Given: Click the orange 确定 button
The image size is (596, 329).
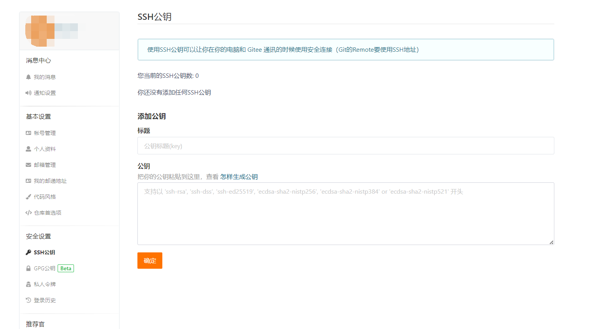Looking at the screenshot, I should click(x=149, y=261).
